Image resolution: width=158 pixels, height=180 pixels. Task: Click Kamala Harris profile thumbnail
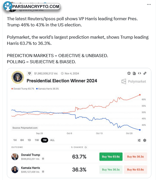tap(15, 170)
